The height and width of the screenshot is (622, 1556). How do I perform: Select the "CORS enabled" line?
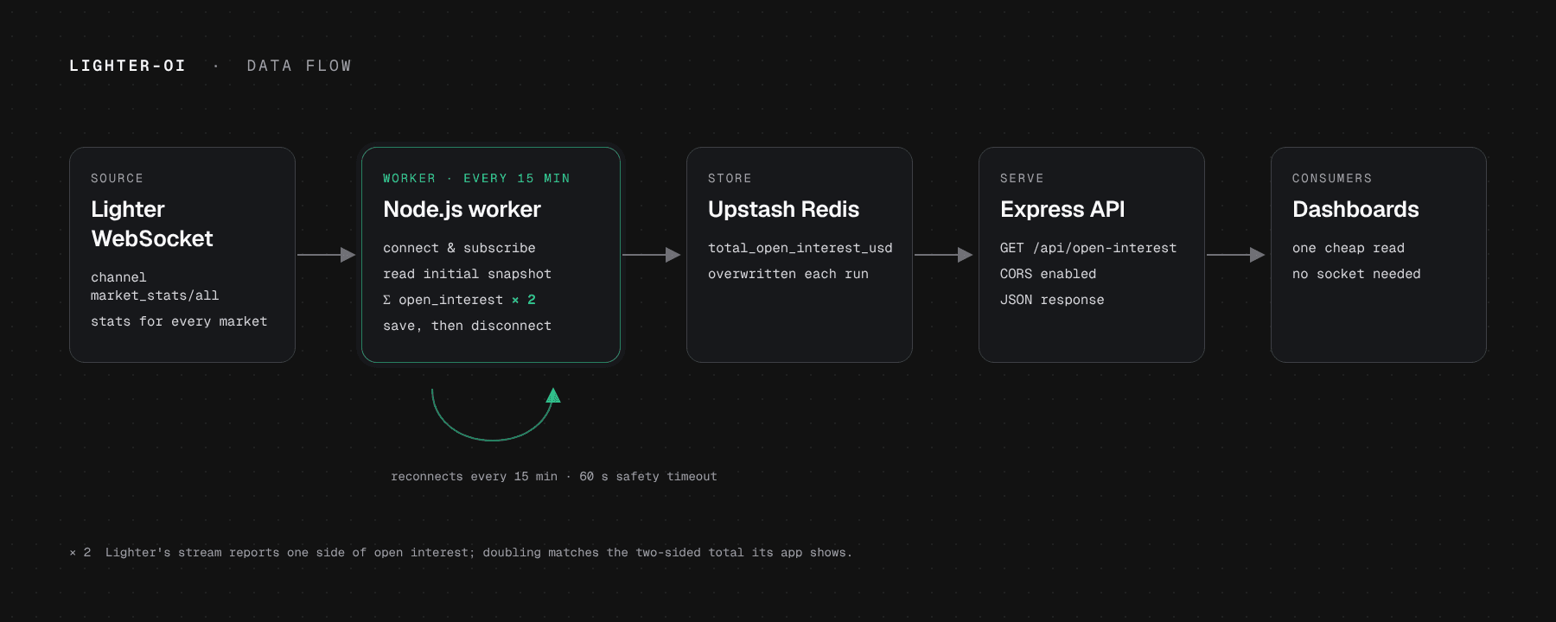coord(1048,274)
